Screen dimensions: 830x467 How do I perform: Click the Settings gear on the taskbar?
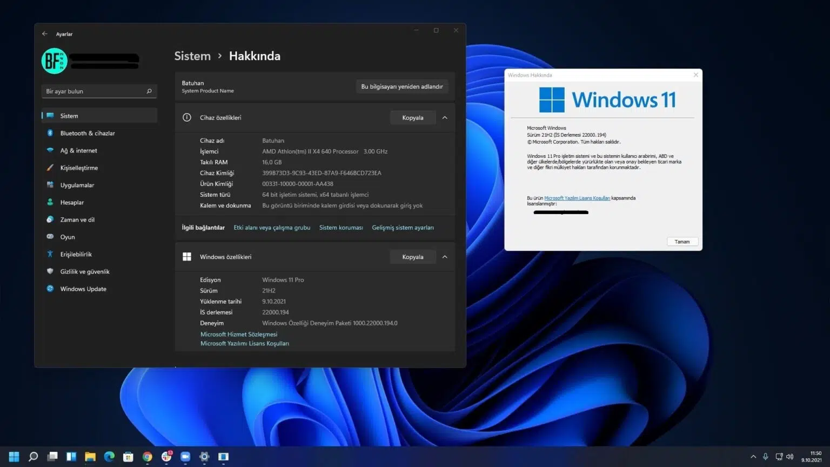[x=204, y=457]
